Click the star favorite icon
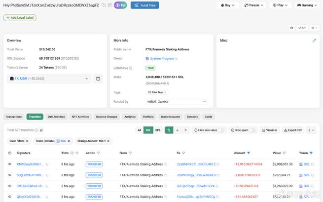The height and width of the screenshot is (202, 323). [x=291, y=28]
